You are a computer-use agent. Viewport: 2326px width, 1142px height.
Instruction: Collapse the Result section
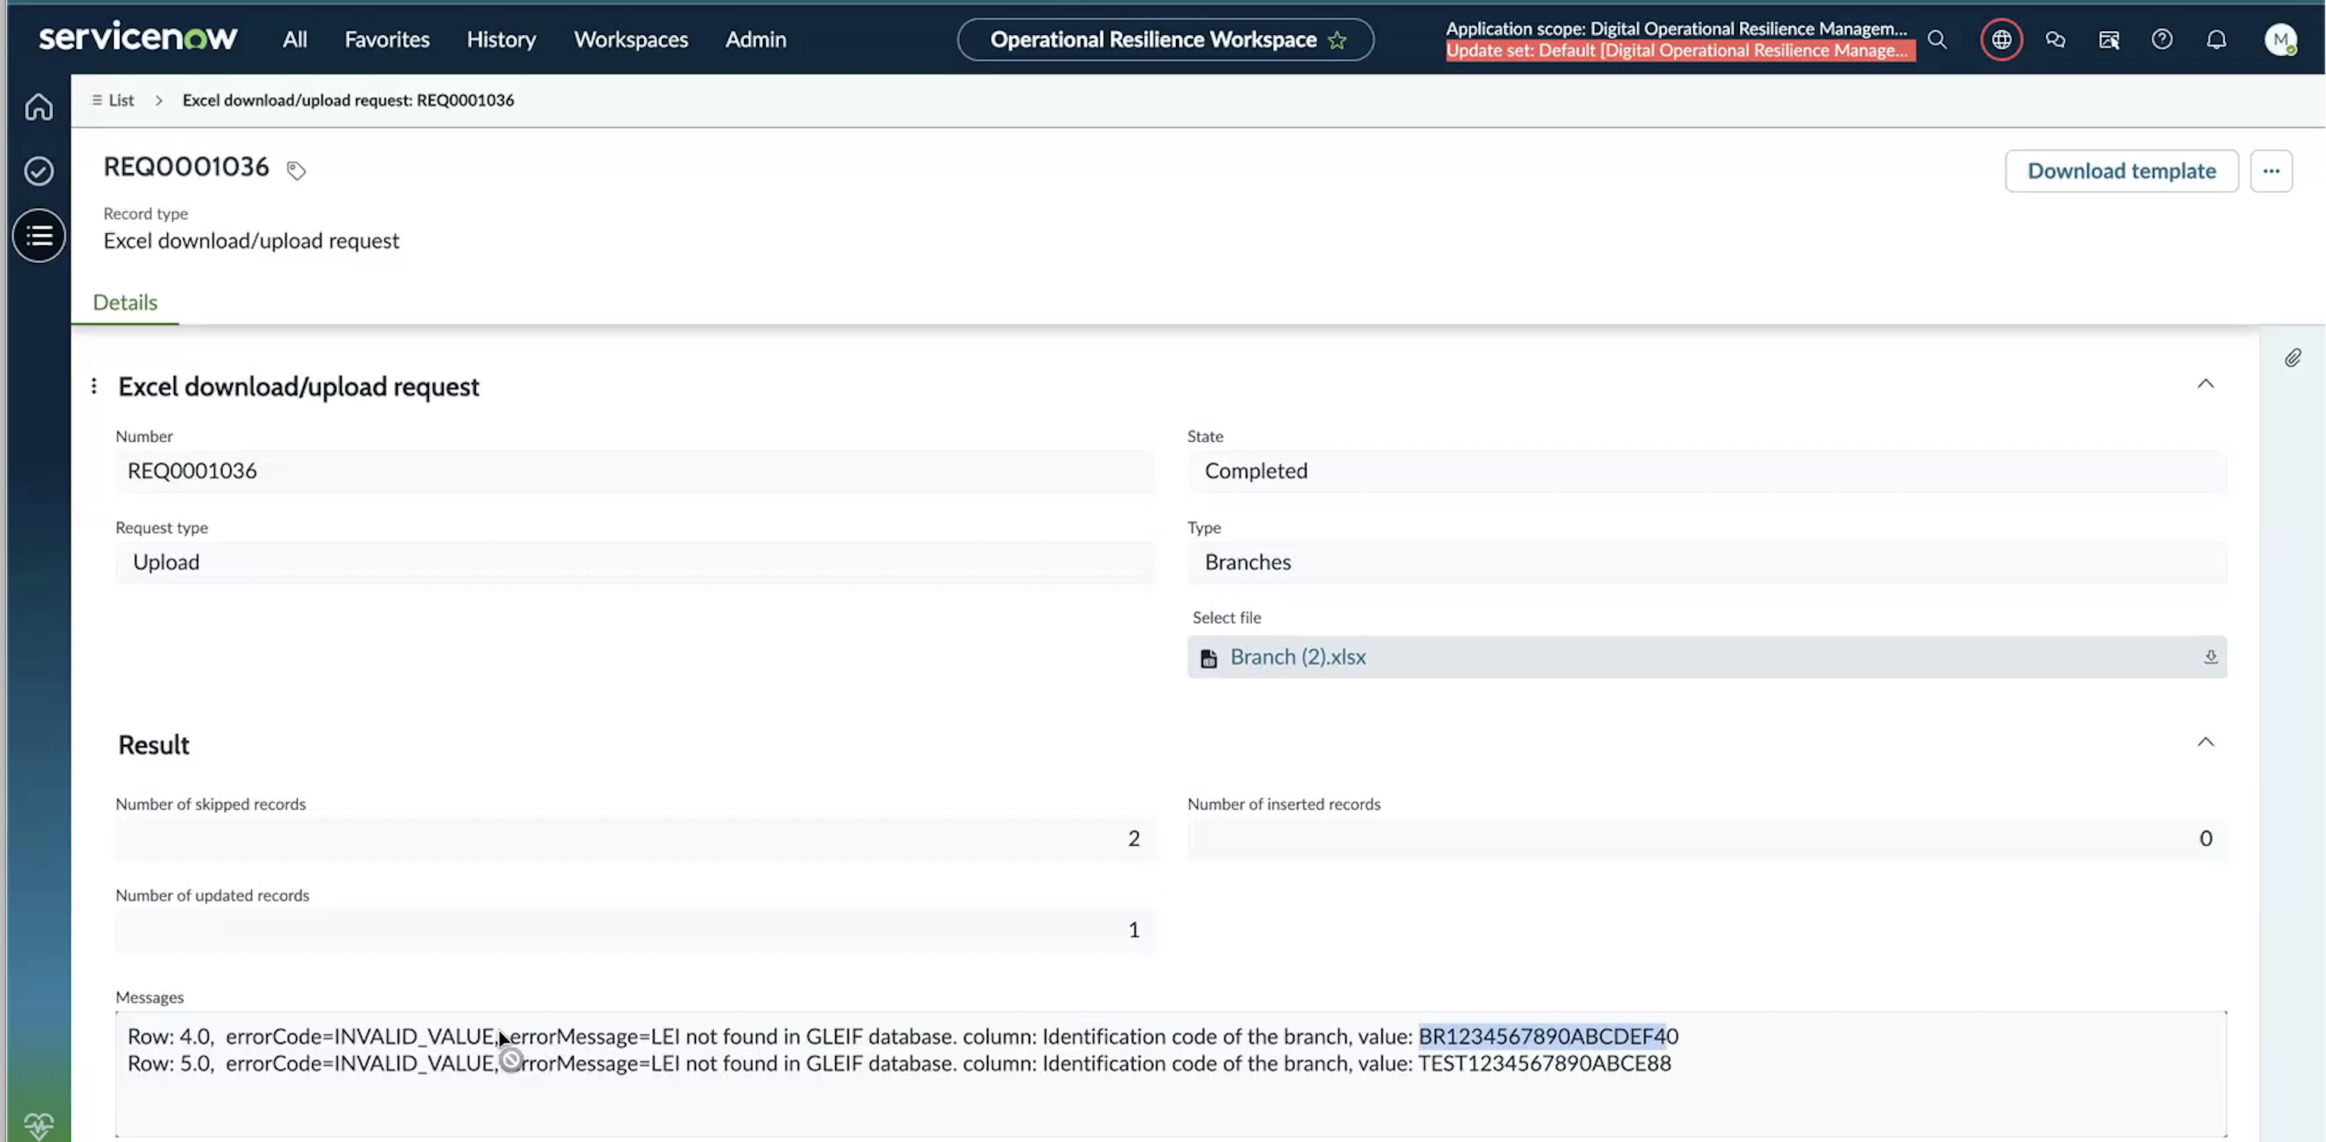[x=2205, y=743]
